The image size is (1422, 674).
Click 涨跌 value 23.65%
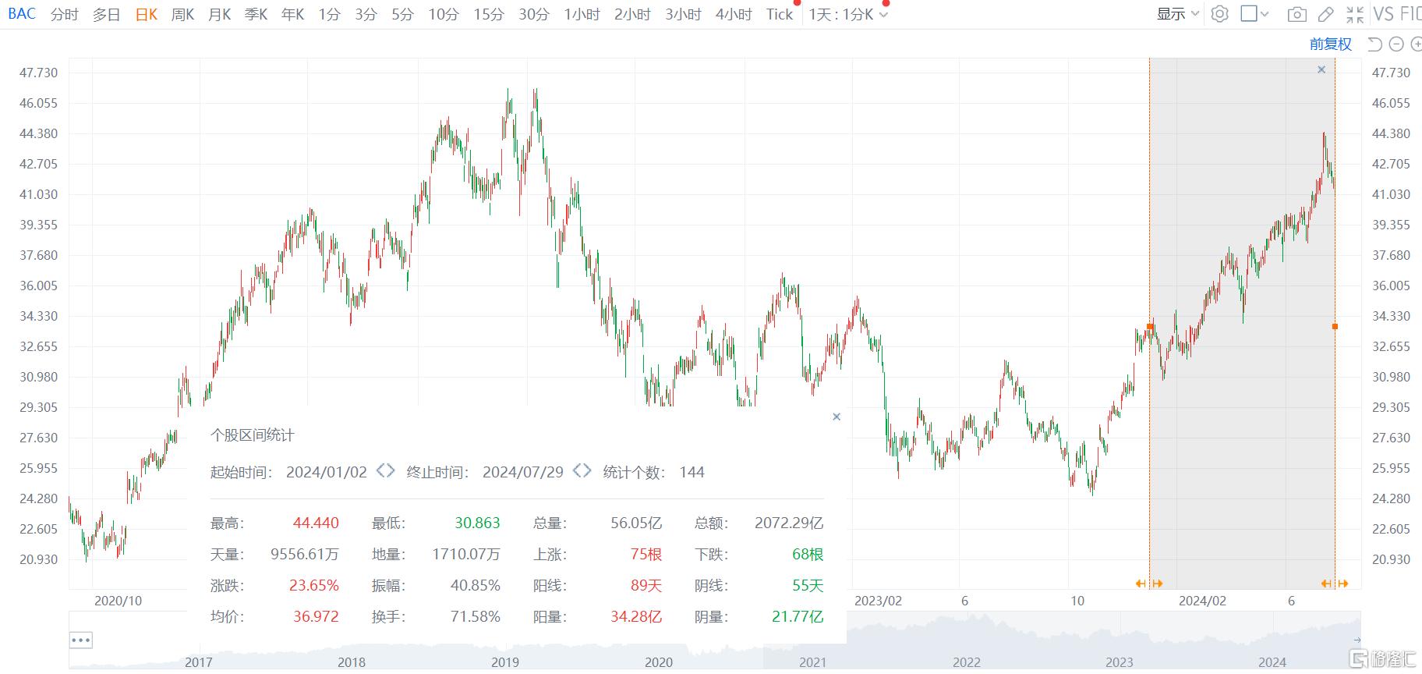click(313, 585)
